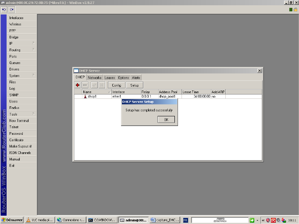
Task: Sort by Address Pool column header
Action: pos(170,92)
